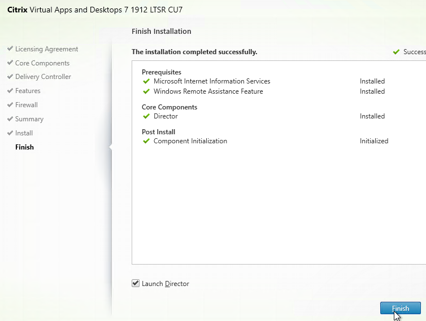
Task: Click Installed status for Microsoft Internet Information Services
Action: pos(372,81)
